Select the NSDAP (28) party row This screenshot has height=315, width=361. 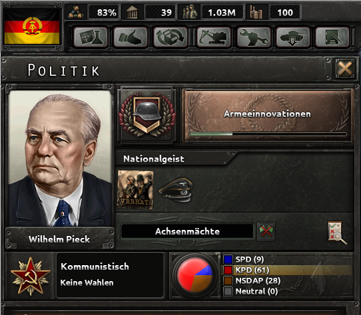point(286,280)
